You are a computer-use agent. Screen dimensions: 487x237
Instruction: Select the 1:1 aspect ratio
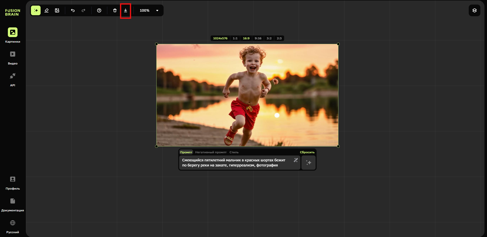click(x=235, y=38)
